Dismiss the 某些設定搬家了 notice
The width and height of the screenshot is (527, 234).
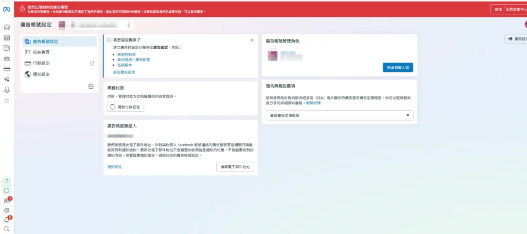(252, 40)
